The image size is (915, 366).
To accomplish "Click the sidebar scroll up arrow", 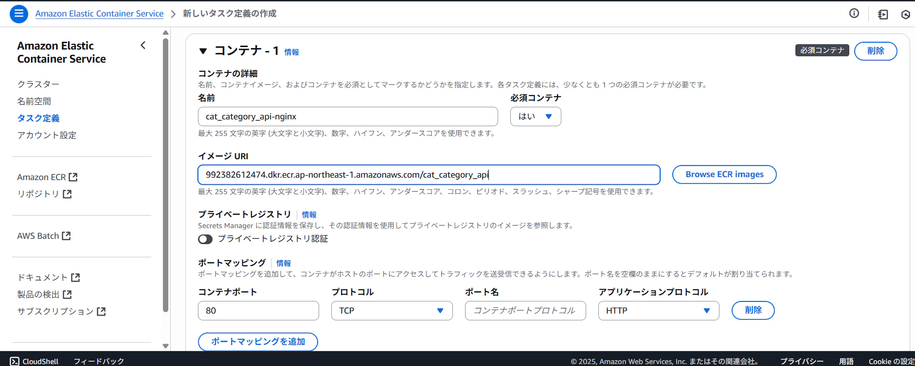I will (x=165, y=33).
